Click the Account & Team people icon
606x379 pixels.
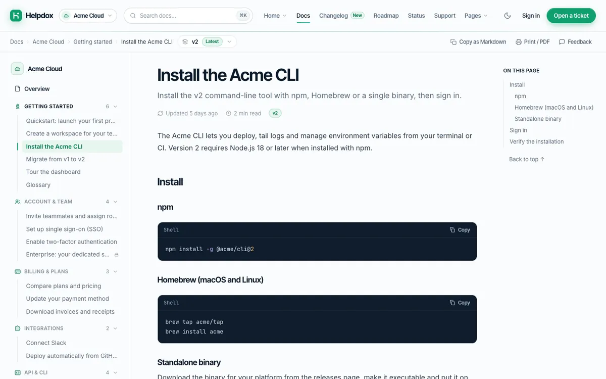pos(18,202)
